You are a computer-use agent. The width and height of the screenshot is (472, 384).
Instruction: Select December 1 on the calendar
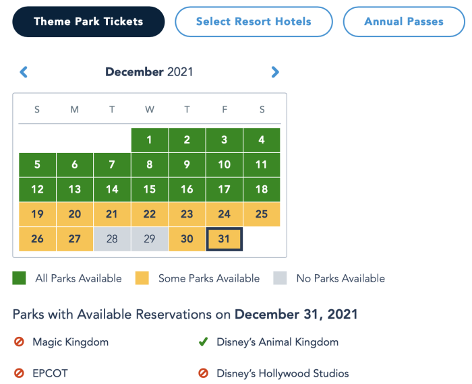click(x=150, y=140)
